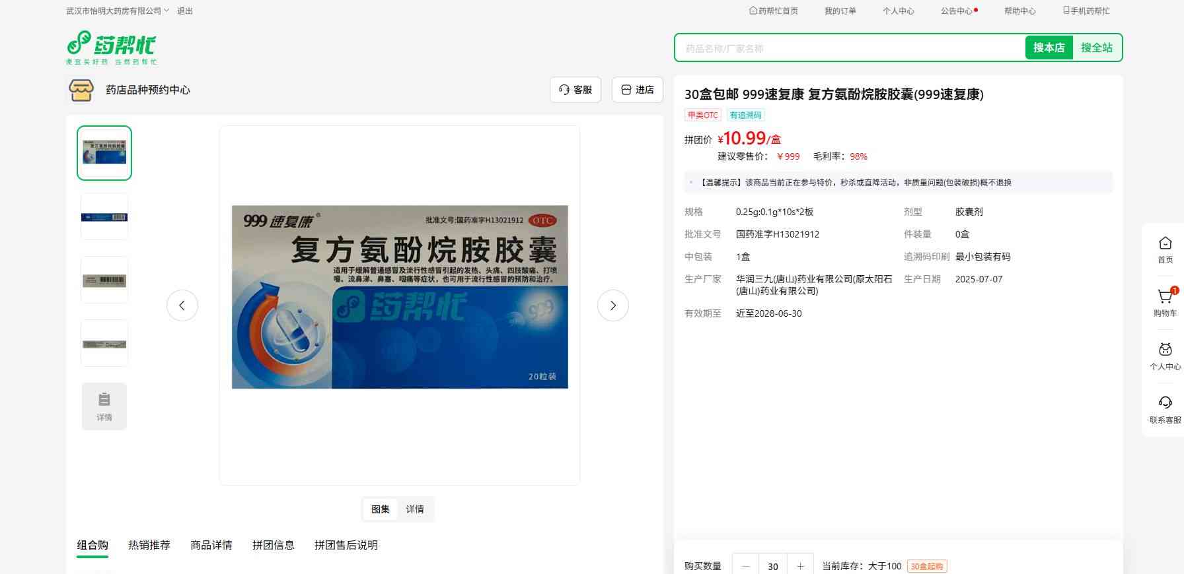The height and width of the screenshot is (574, 1184).
Task: Decrease purchase quantity with minus button
Action: 746,566
